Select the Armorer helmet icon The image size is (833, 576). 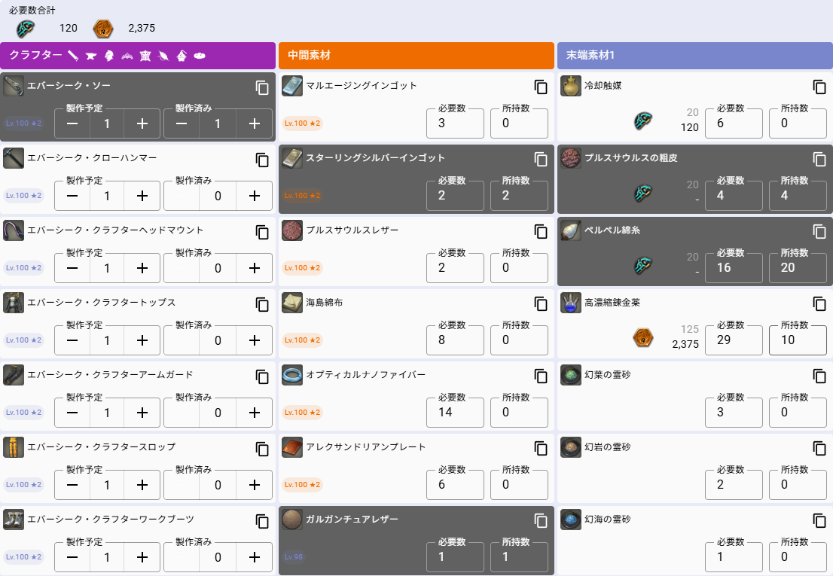coord(110,56)
